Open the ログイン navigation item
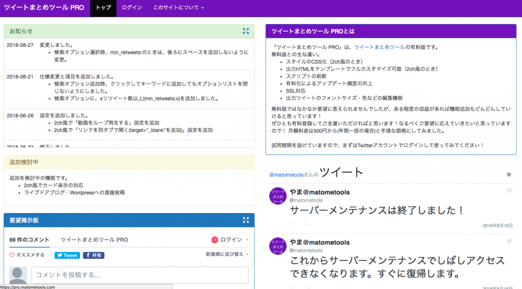 [x=132, y=8]
